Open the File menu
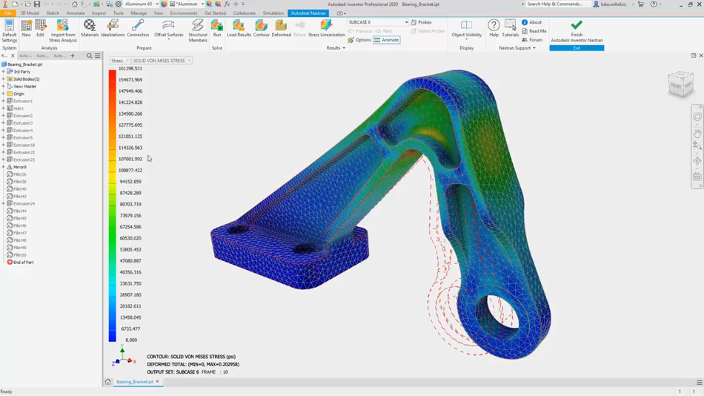The width and height of the screenshot is (704, 396). (x=7, y=13)
